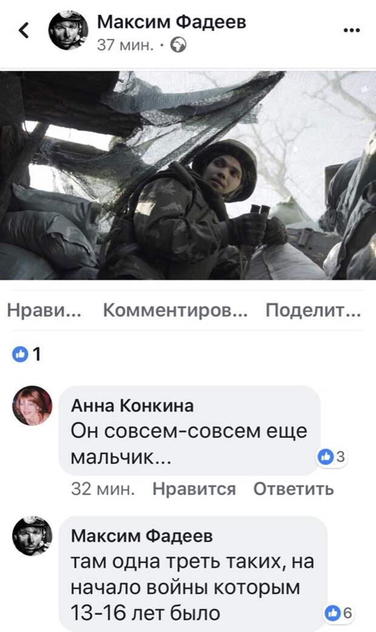This screenshot has width=376, height=632.
Task: Open Анна Конкина's avatar
Action: click(32, 406)
